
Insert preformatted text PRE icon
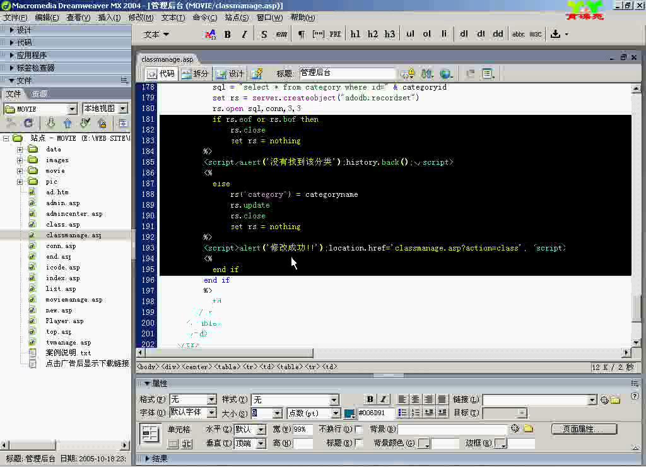(x=335, y=35)
